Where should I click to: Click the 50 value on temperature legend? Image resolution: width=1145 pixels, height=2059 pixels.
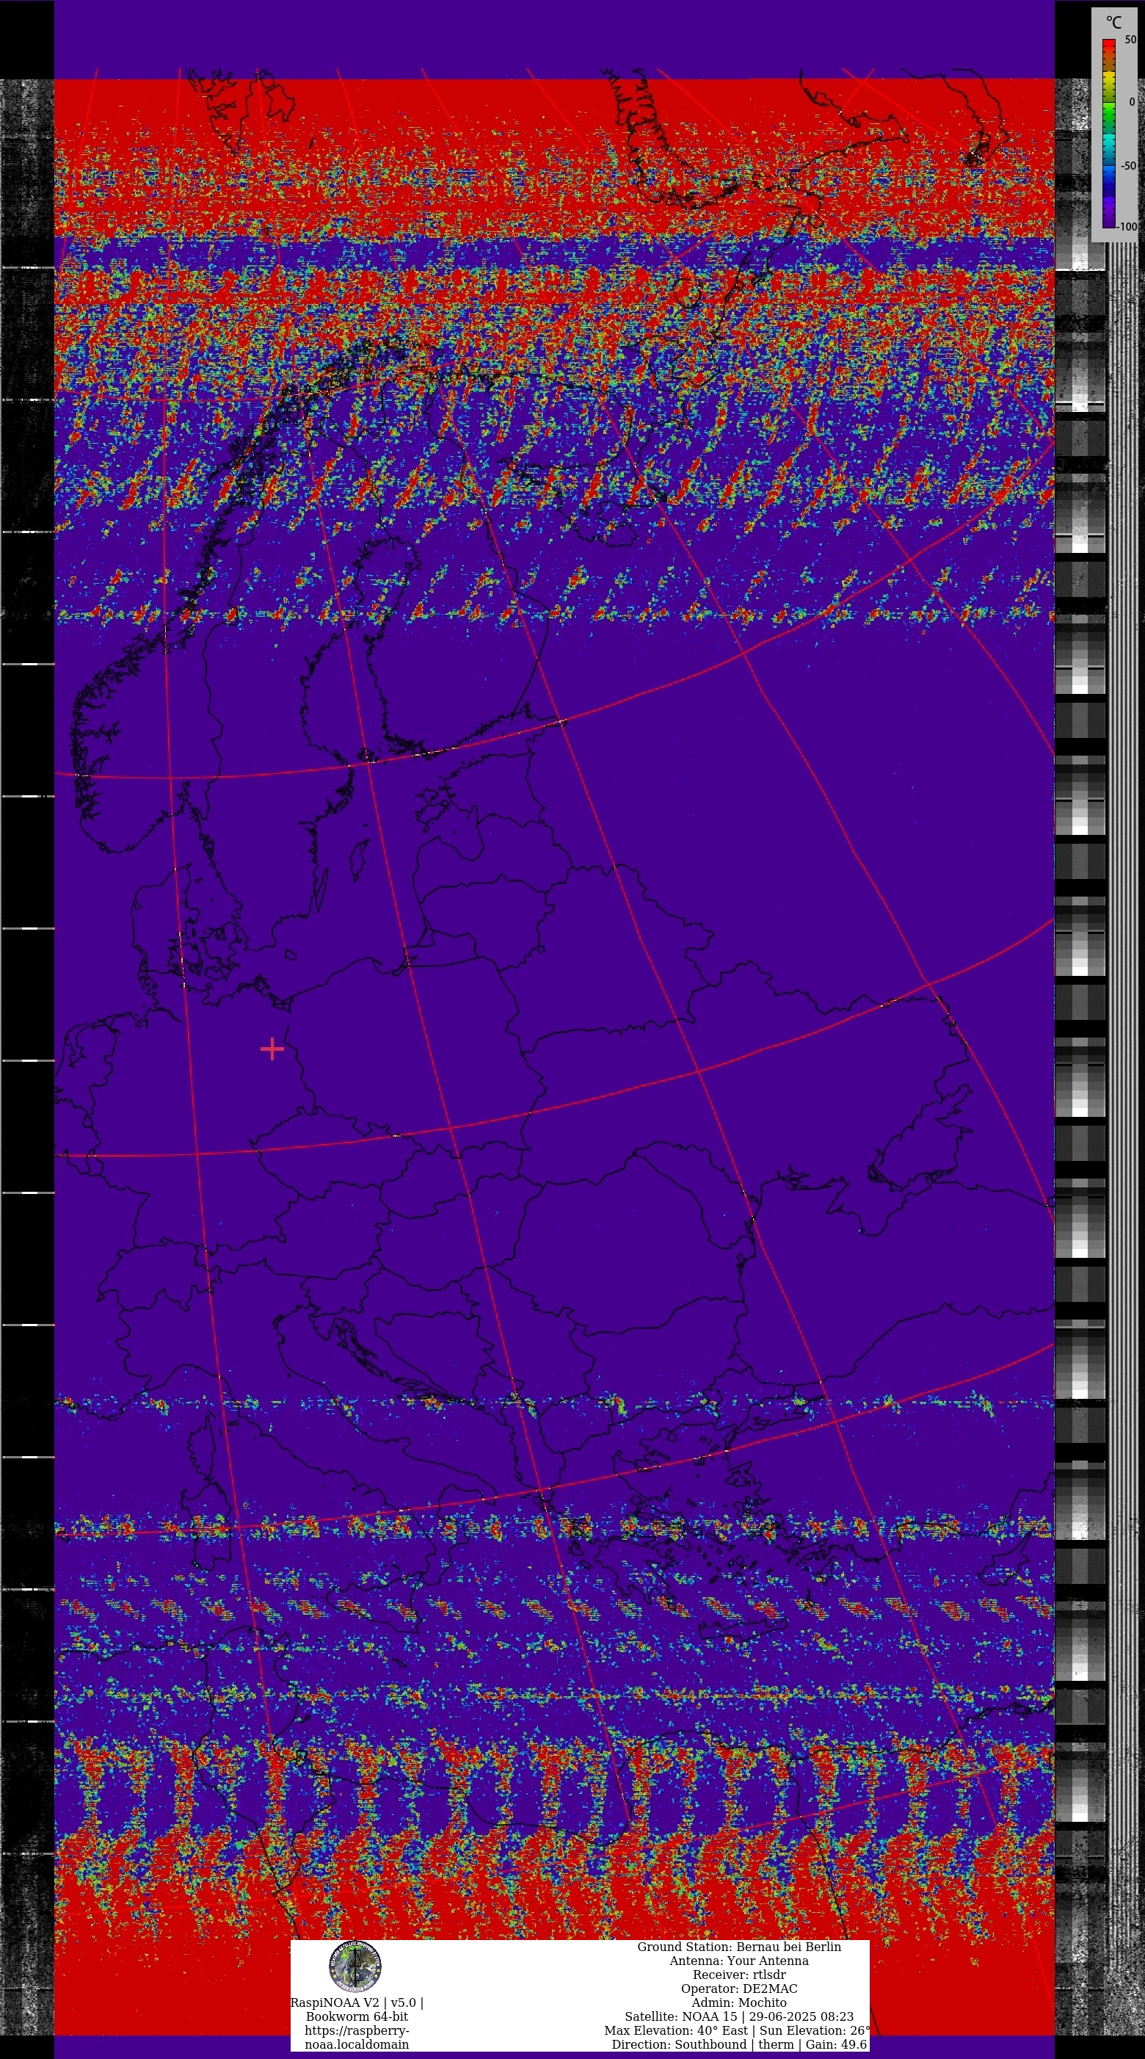pos(1130,40)
